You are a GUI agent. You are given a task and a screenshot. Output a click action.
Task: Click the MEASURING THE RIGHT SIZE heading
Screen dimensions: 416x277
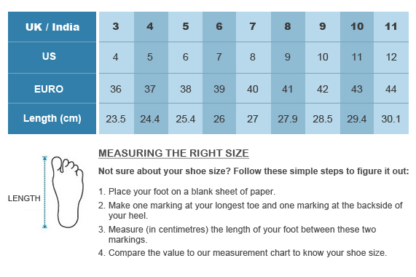pos(173,153)
